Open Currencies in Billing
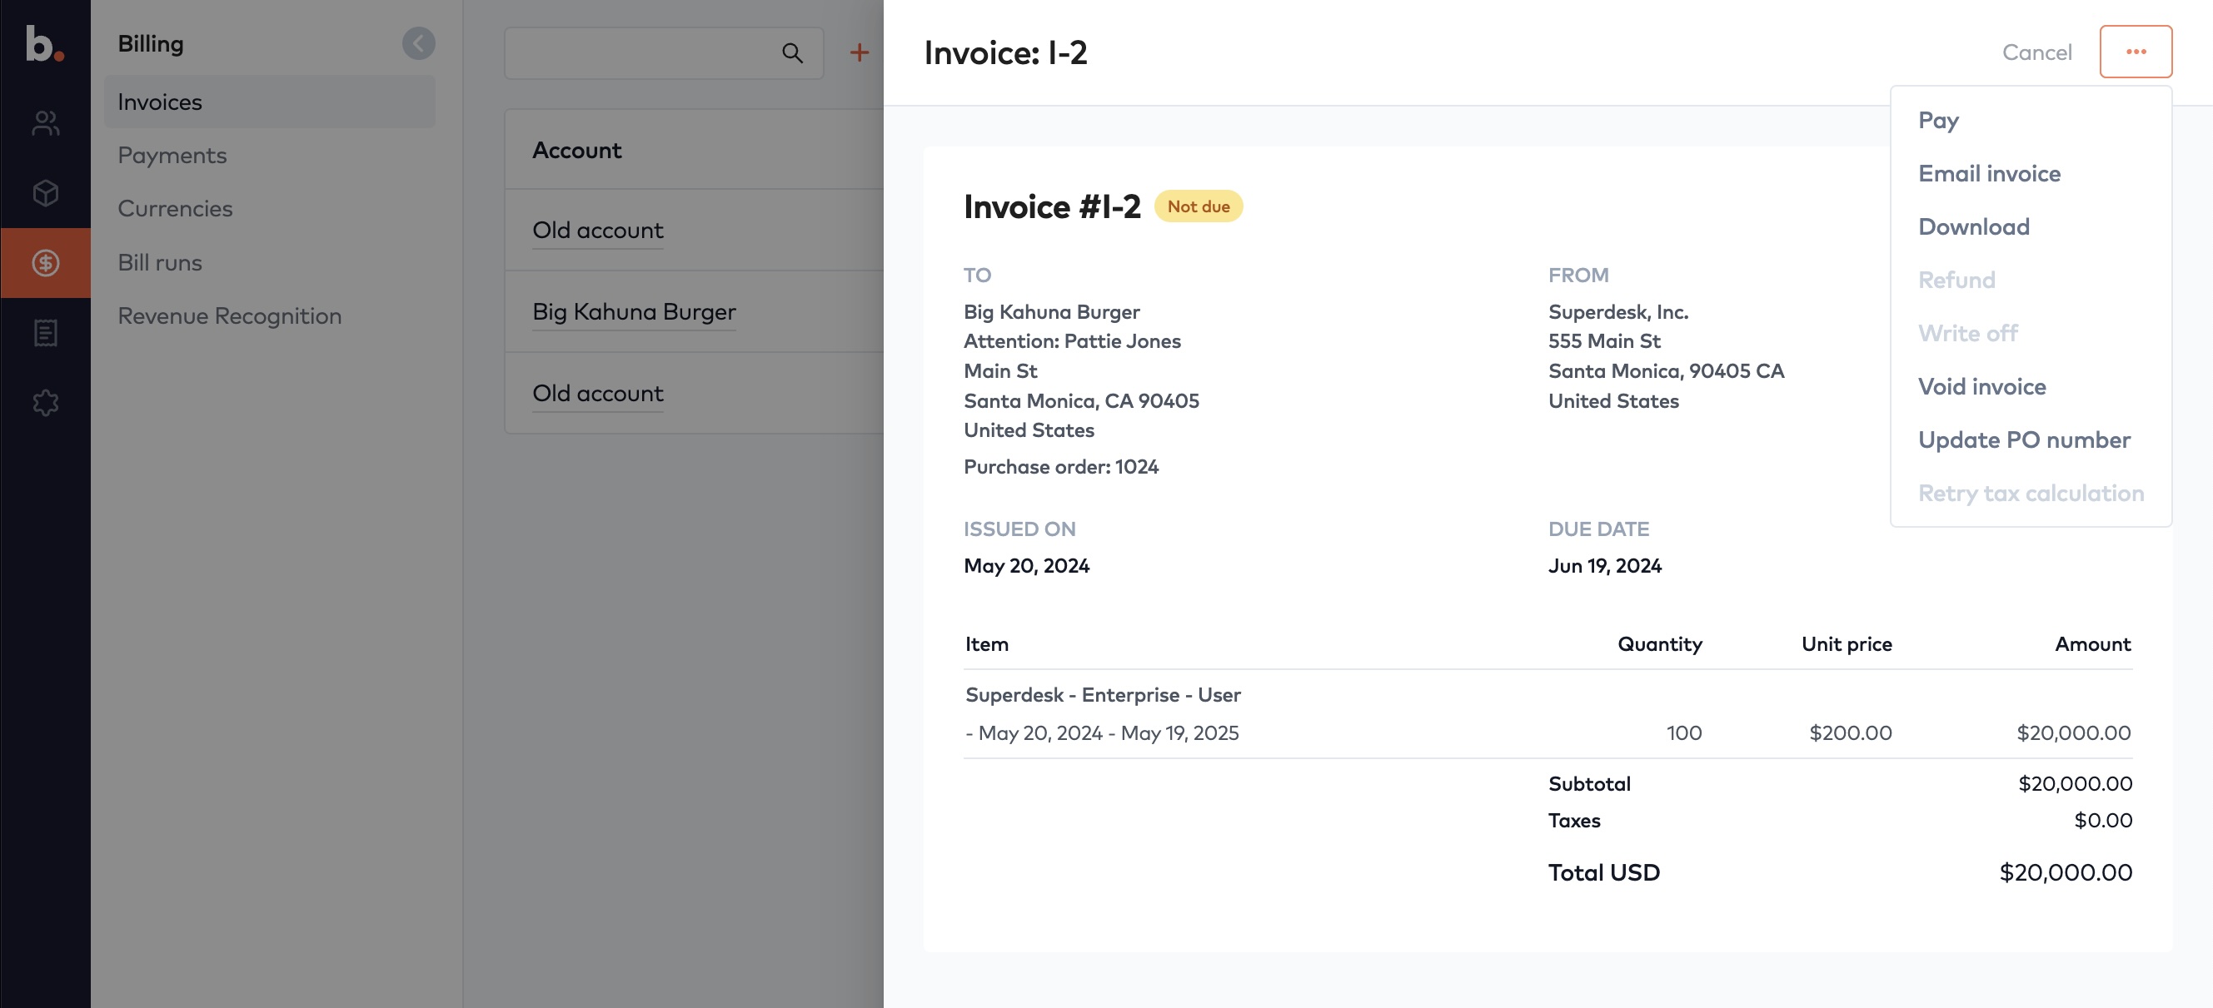Screen dimensions: 2213x1008 [x=175, y=209]
